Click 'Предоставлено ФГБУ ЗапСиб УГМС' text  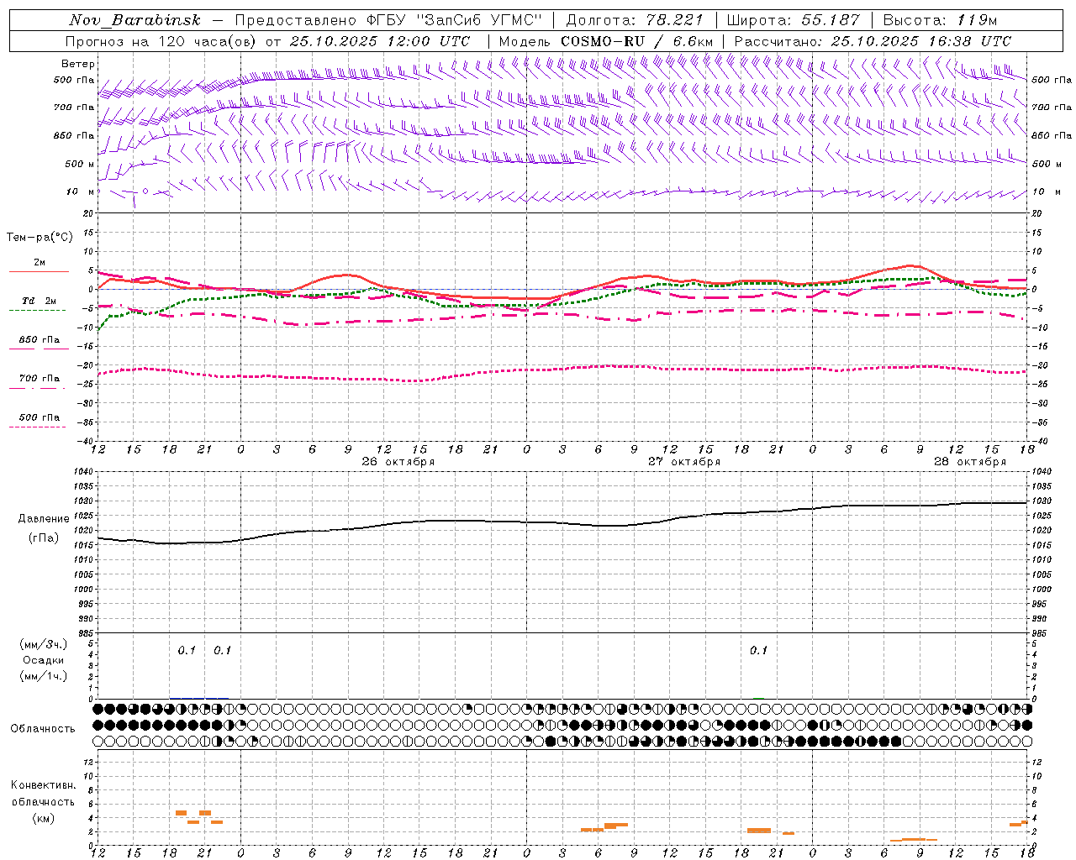click(389, 20)
